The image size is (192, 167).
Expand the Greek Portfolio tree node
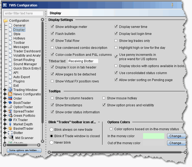5,115
